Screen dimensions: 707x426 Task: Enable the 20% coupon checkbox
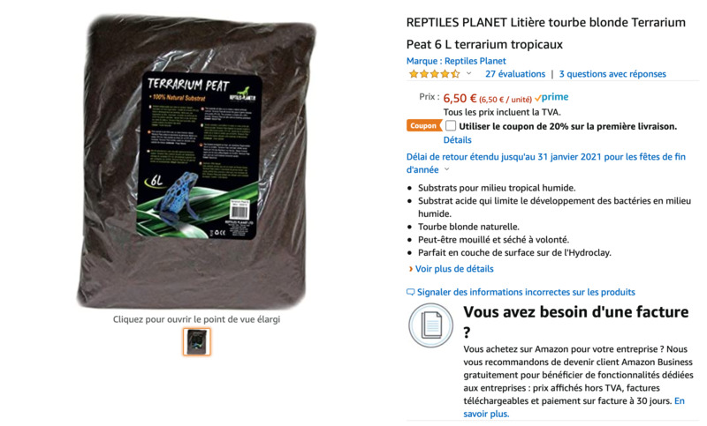451,125
